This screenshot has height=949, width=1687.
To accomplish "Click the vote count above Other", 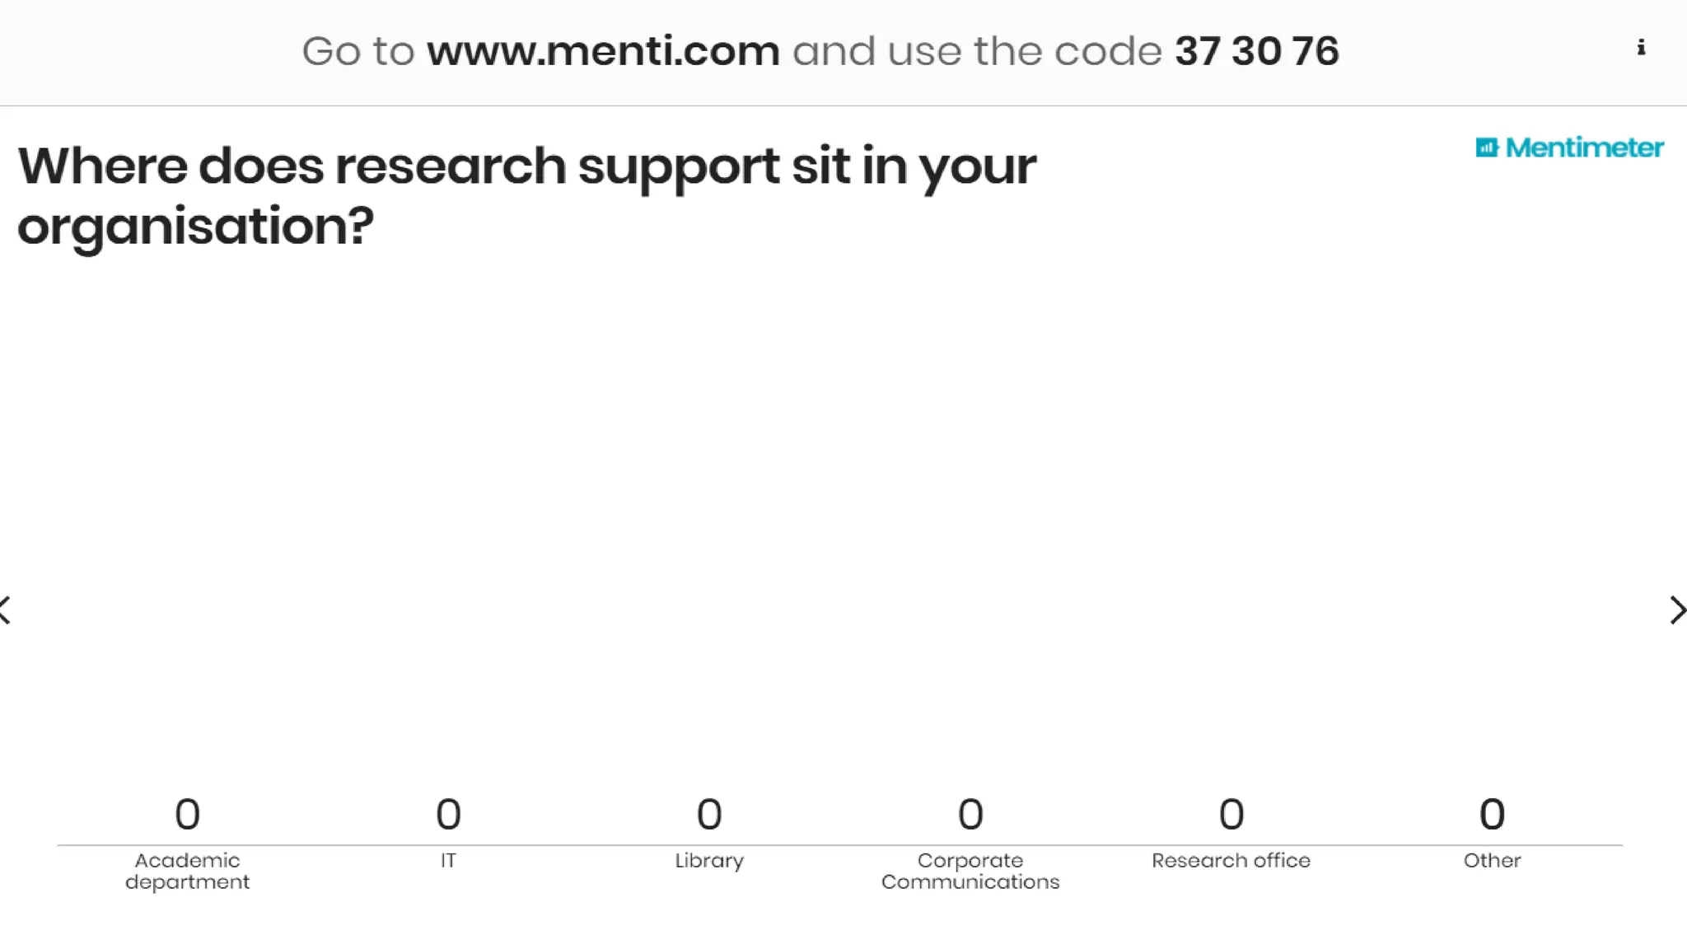I will point(1492,814).
